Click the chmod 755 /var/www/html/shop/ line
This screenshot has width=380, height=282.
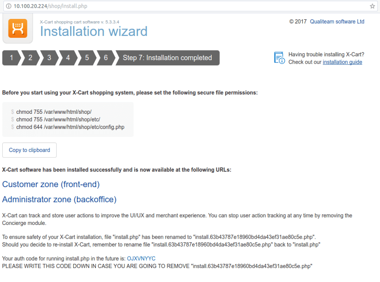coord(54,112)
